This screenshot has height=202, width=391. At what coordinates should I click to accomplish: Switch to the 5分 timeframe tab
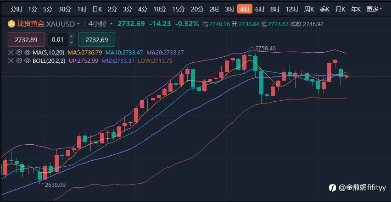[48, 10]
